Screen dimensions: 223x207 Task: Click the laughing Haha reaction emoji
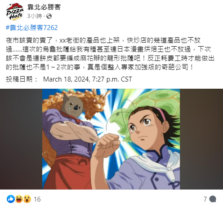[x=19, y=199]
